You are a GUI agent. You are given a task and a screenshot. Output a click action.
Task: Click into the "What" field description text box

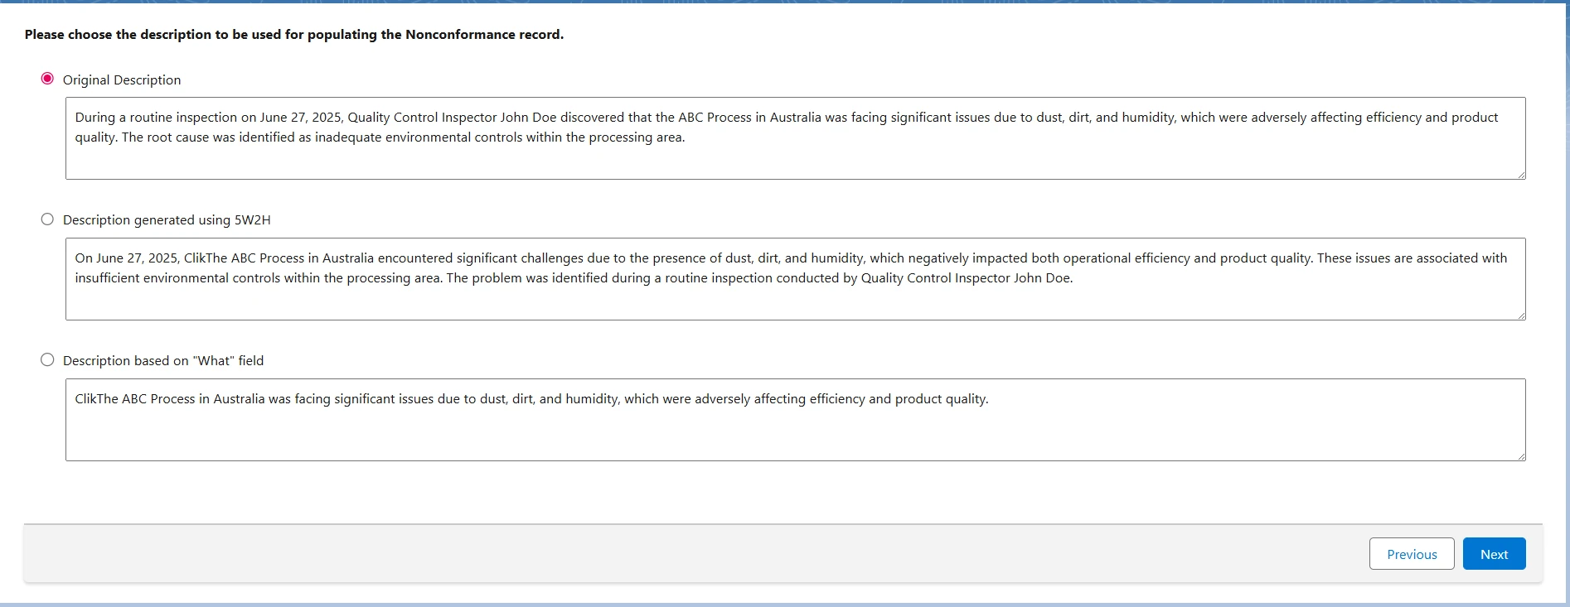point(794,431)
